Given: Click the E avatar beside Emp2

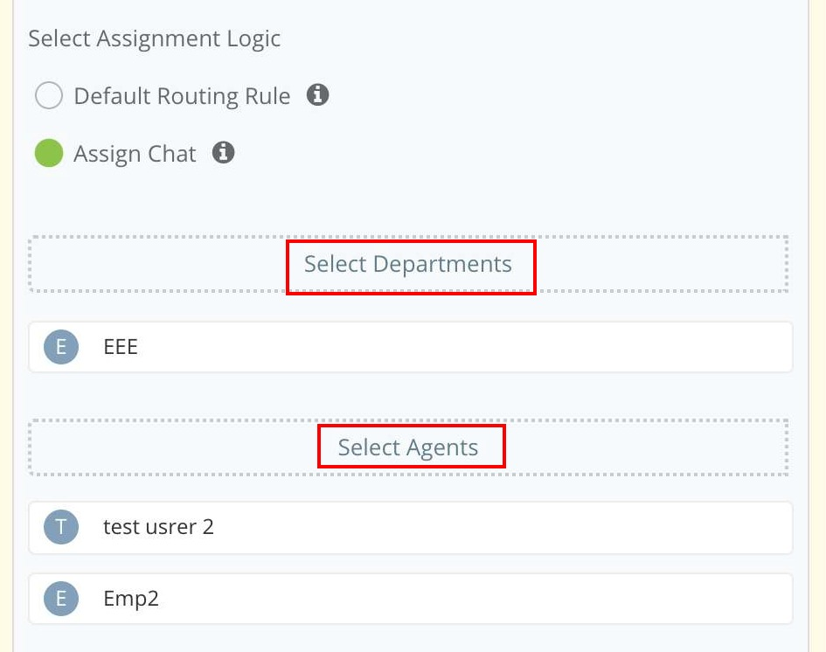Looking at the screenshot, I should pos(61,599).
